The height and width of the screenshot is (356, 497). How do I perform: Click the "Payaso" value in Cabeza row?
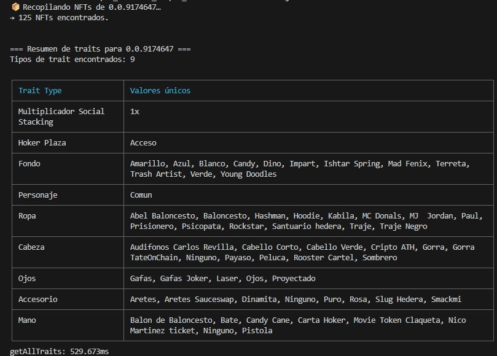click(x=238, y=258)
